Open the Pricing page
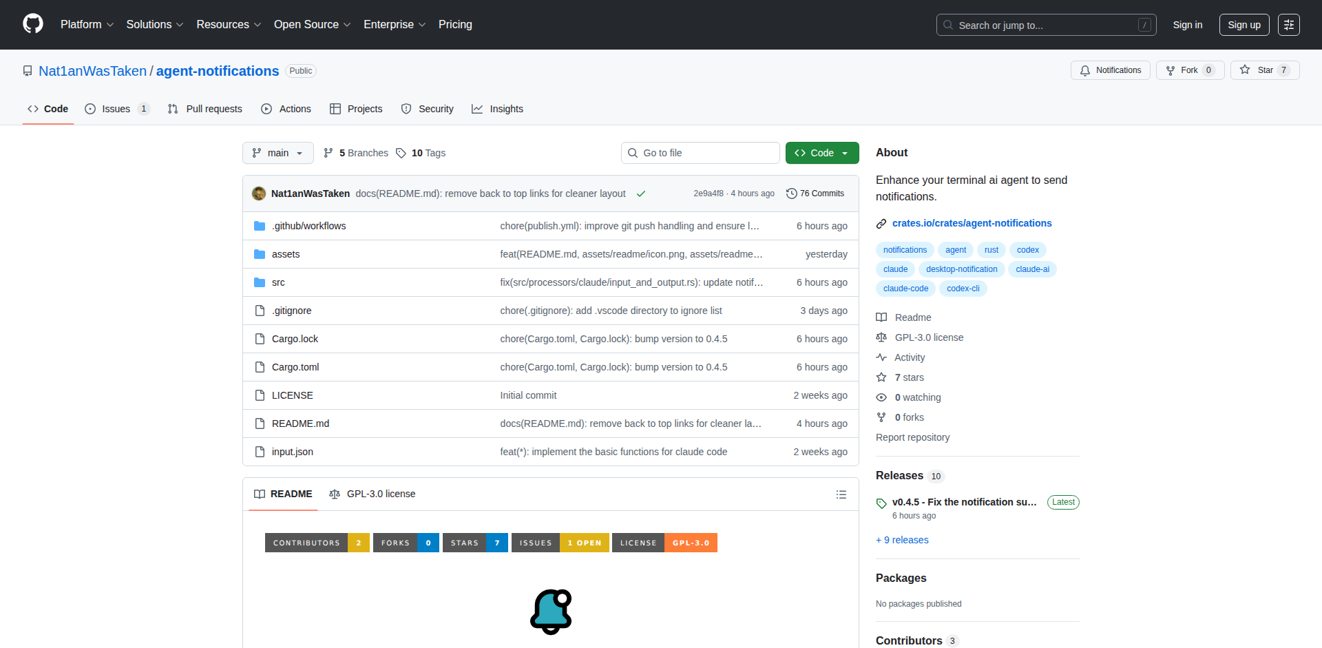1322x648 pixels. coord(455,24)
